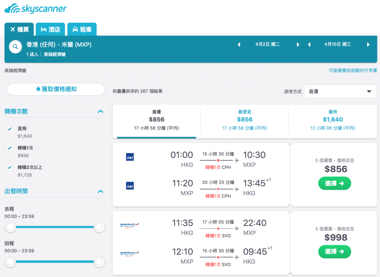Image resolution: width=380 pixels, height=277 pixels.
Task: Collapse the 轉機次數 filter section
Action: tap(100, 111)
